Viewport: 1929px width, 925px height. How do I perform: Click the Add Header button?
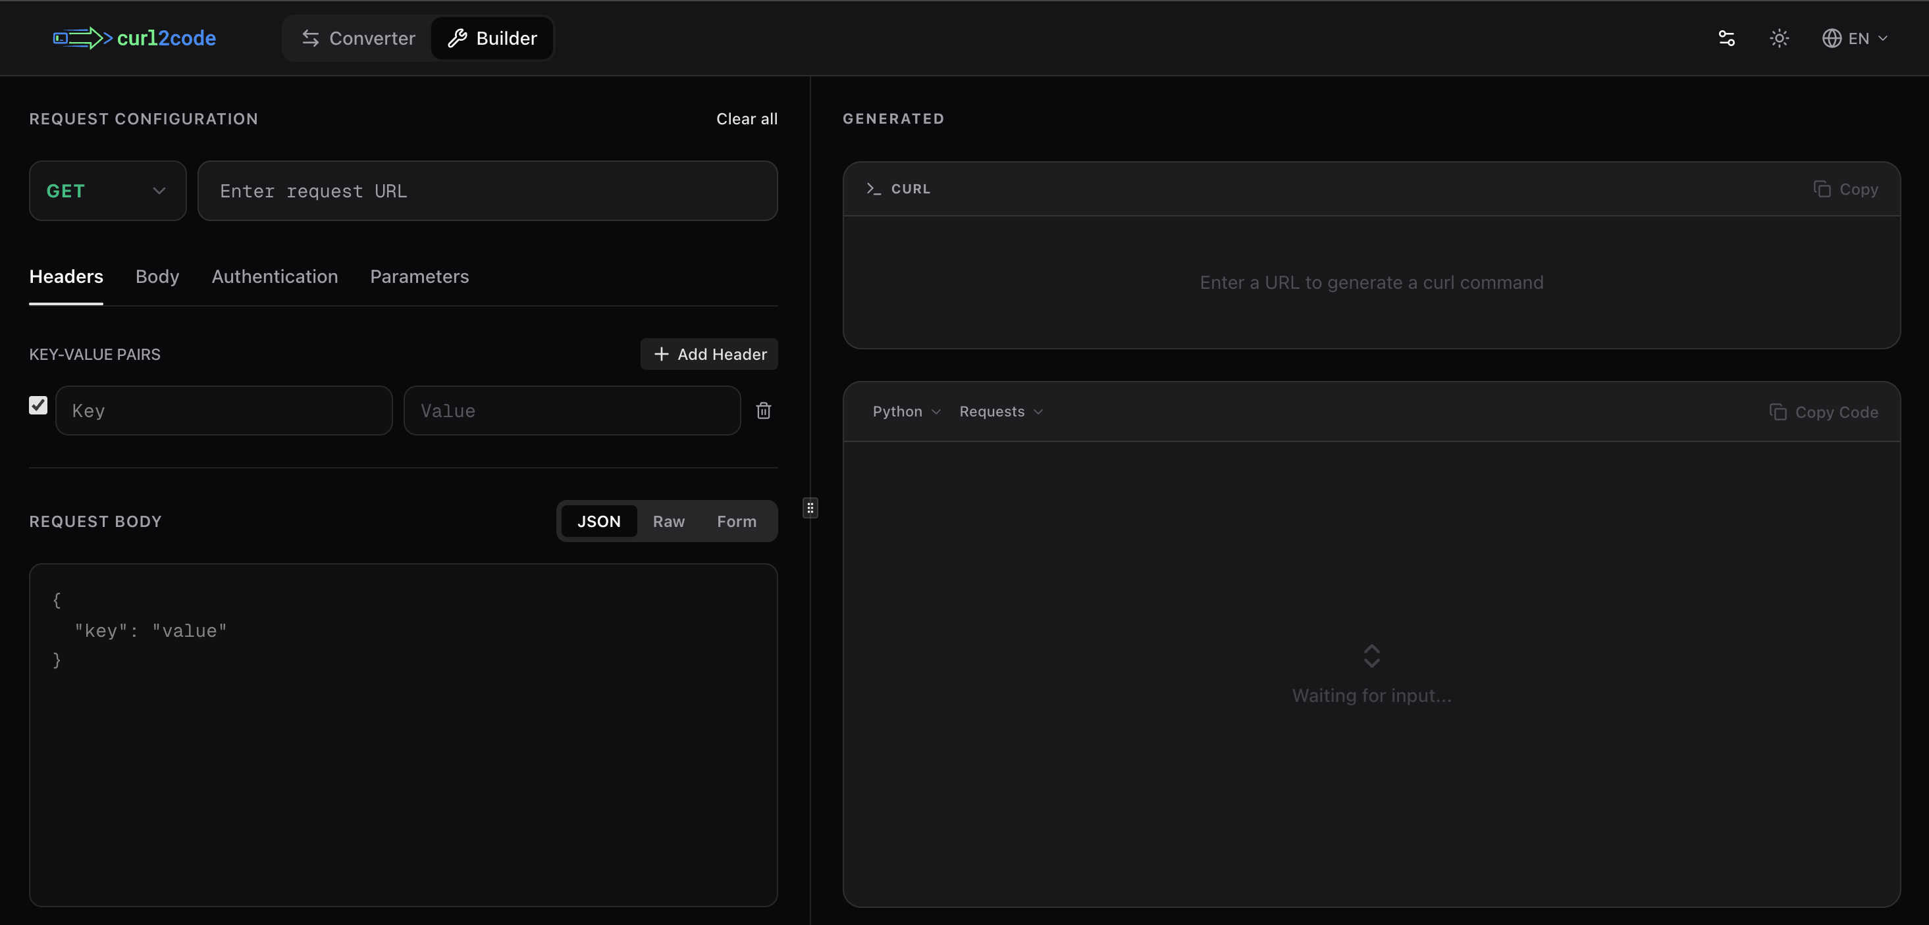pyautogui.click(x=708, y=354)
